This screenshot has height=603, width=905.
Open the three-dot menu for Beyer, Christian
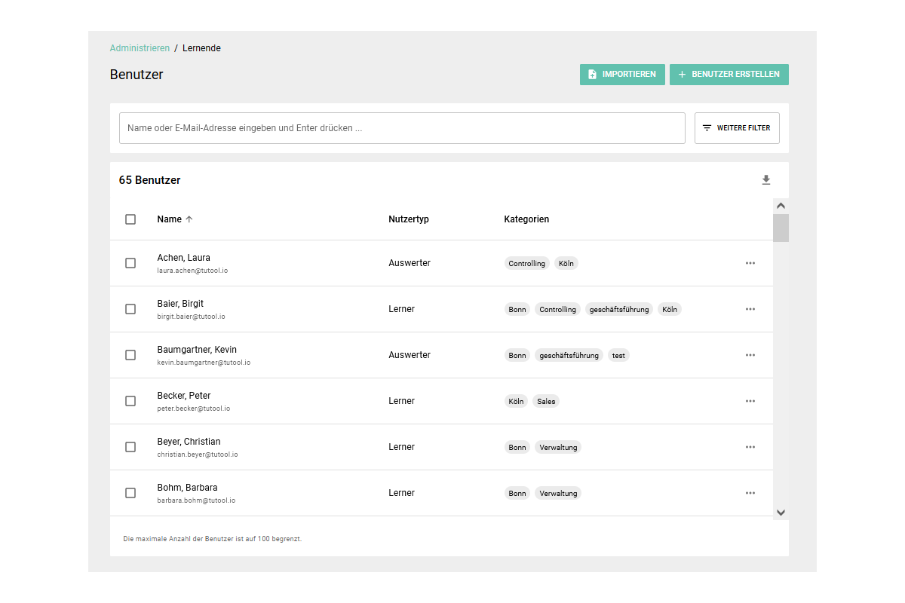pos(750,447)
